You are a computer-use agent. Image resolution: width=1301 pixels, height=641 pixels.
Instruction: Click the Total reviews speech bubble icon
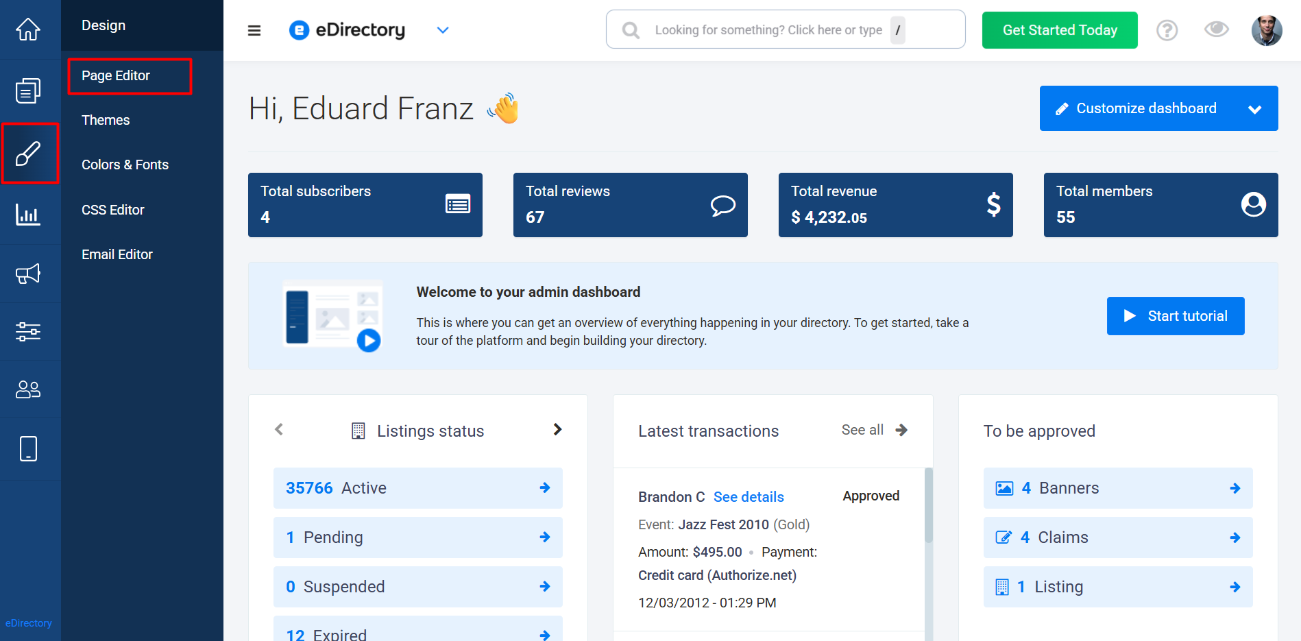(723, 205)
